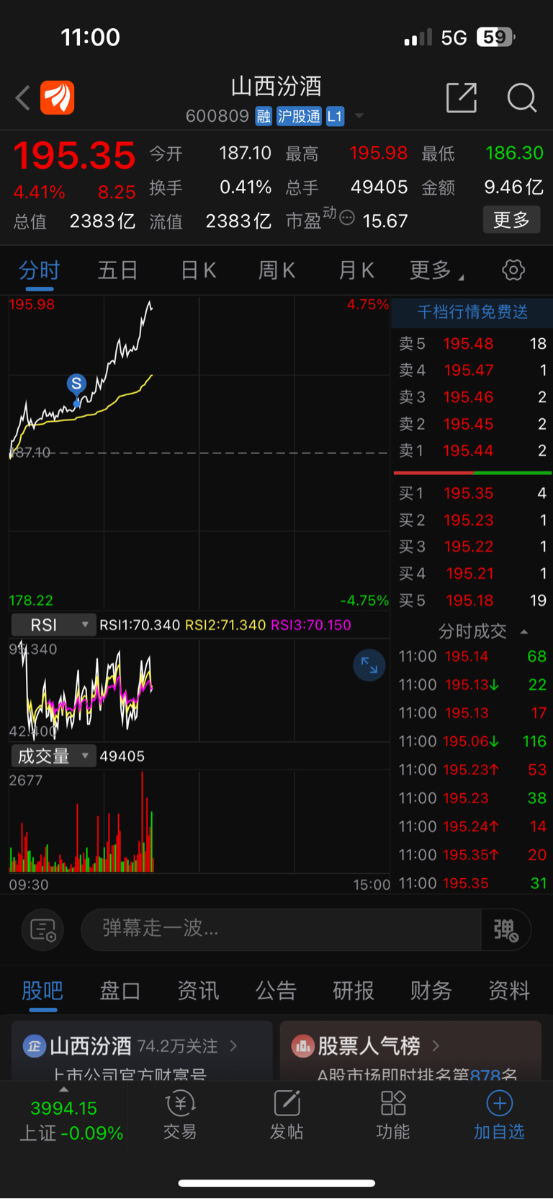Switch to the 五日 chart tab
The width and height of the screenshot is (553, 1199).
118,270
